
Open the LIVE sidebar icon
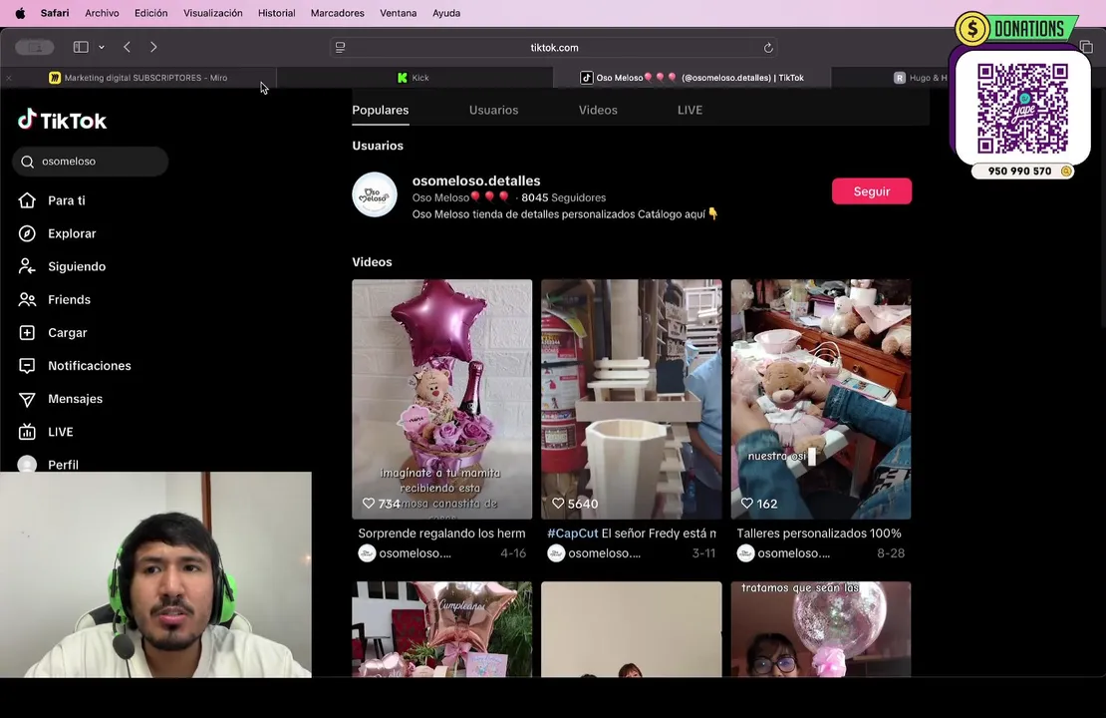coord(27,432)
